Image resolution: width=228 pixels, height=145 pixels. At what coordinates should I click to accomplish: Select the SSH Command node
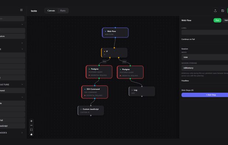pyautogui.click(x=95, y=92)
